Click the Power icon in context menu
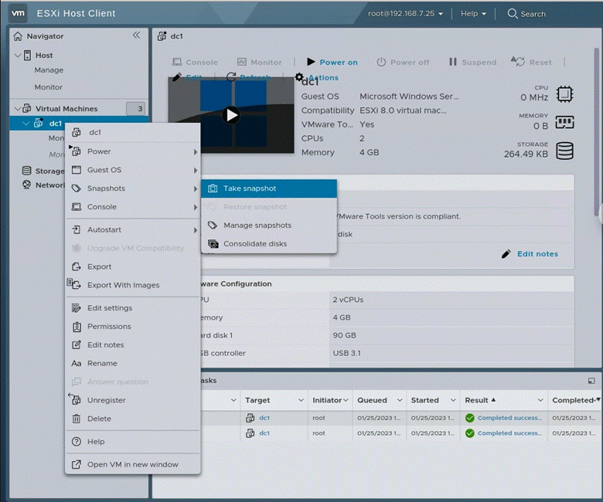 tap(76, 151)
